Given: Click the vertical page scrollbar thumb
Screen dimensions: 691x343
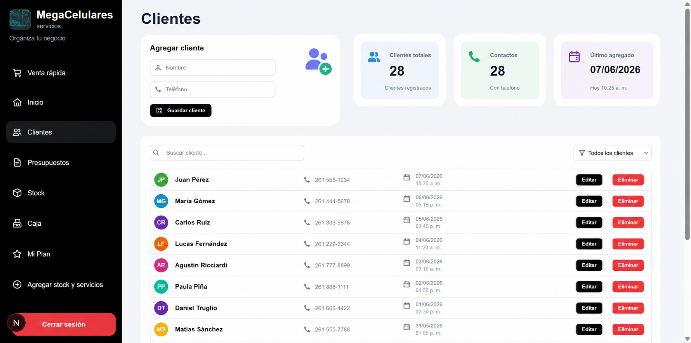Looking at the screenshot, I should (688, 124).
